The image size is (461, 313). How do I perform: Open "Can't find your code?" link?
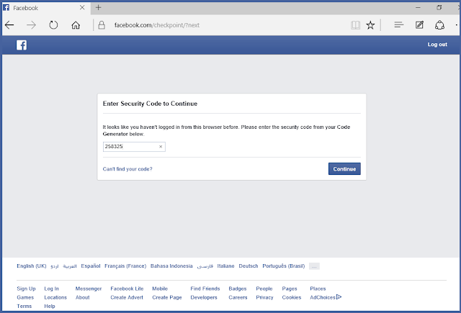(127, 169)
